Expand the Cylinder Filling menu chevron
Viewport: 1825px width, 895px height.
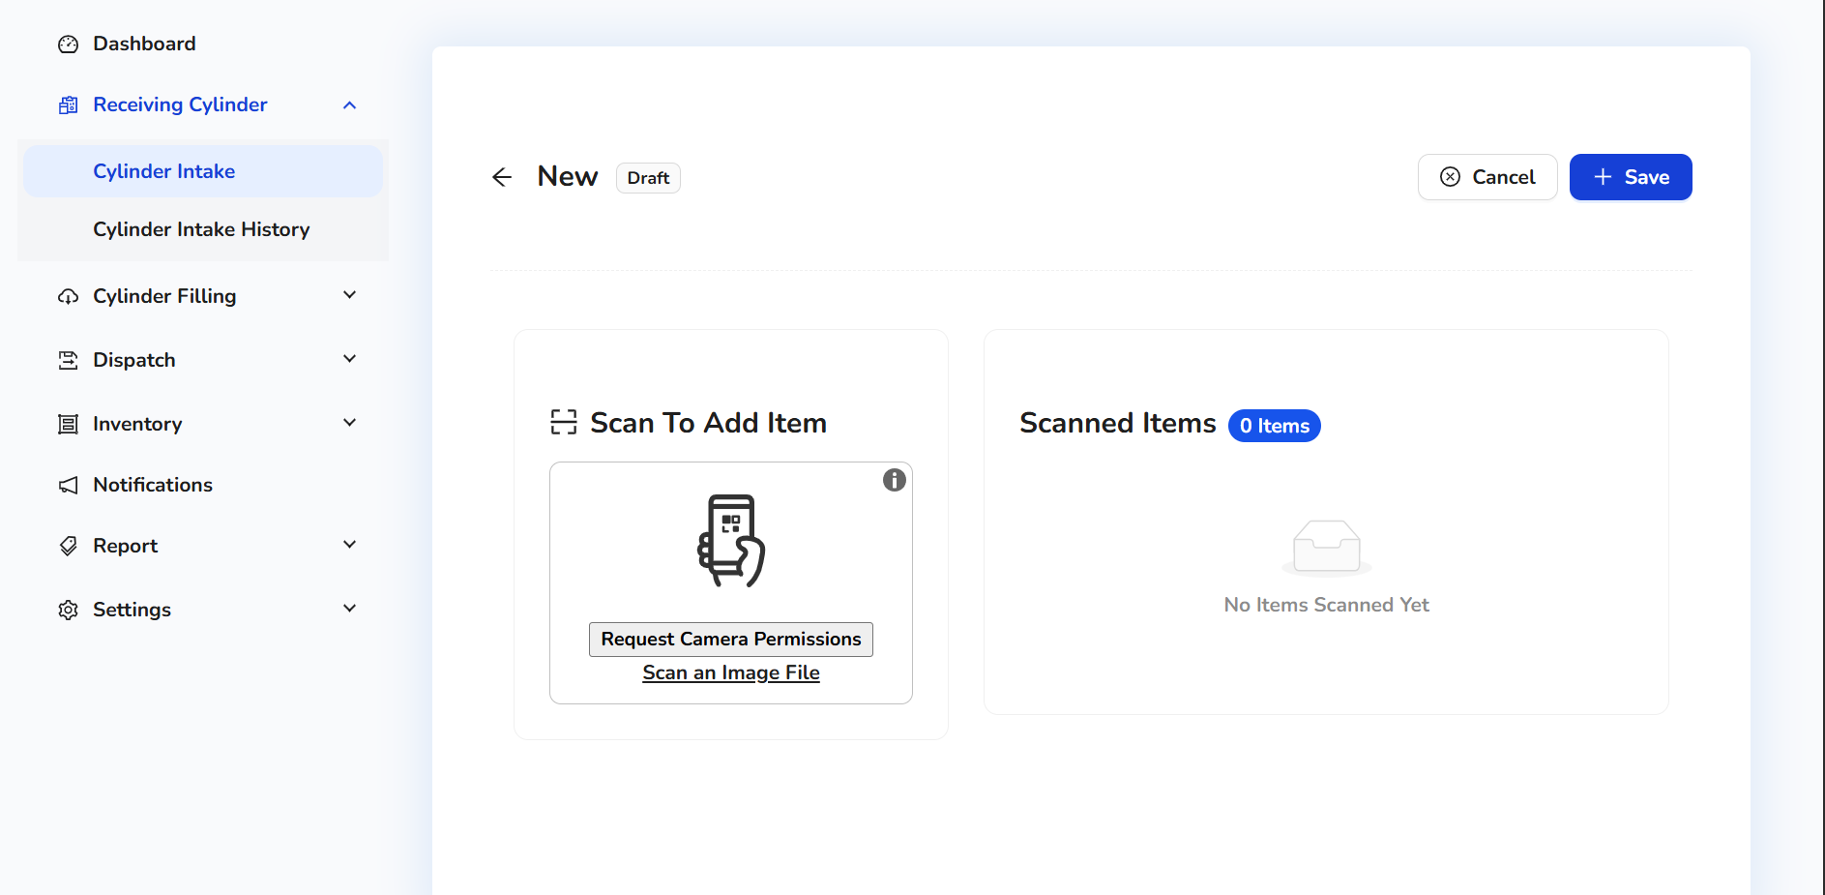coord(350,295)
